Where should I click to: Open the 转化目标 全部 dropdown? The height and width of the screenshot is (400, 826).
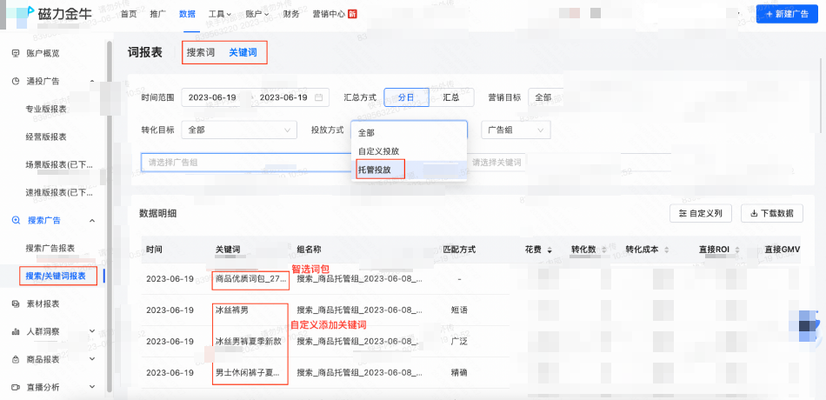[239, 130]
